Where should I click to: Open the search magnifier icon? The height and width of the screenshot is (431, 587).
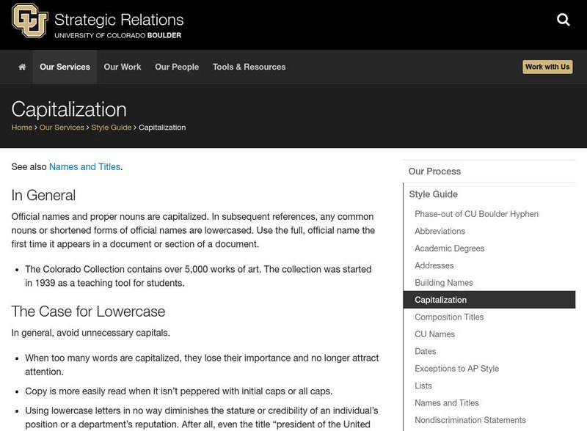pos(564,21)
